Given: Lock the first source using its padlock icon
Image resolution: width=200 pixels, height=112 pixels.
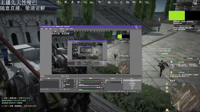Looking at the screenshot, I should pos(76,80).
